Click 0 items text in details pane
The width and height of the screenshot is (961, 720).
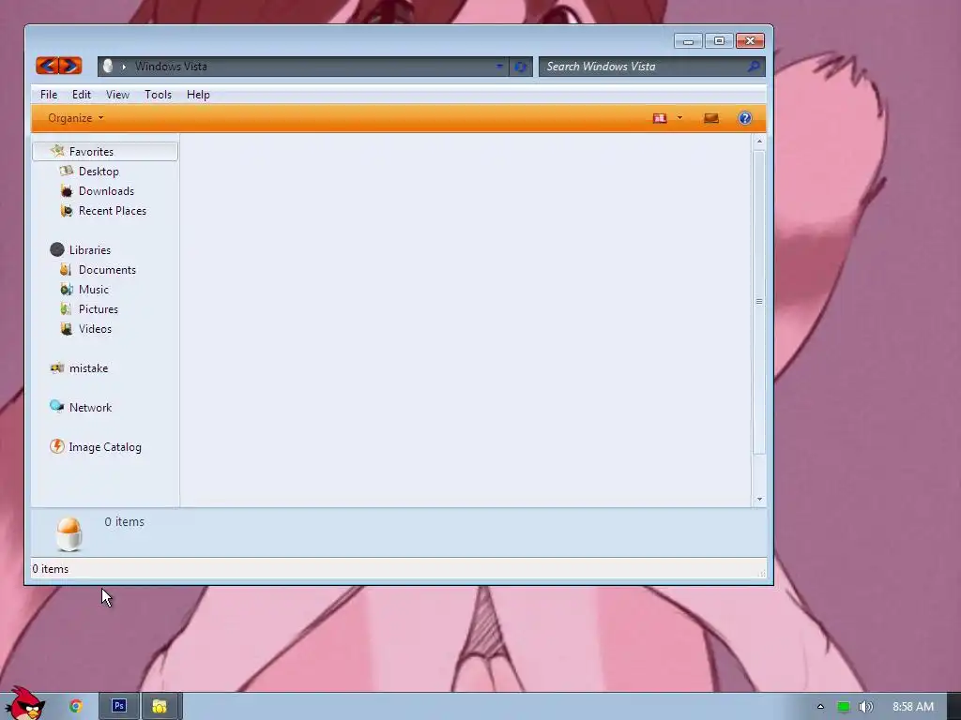(x=125, y=521)
